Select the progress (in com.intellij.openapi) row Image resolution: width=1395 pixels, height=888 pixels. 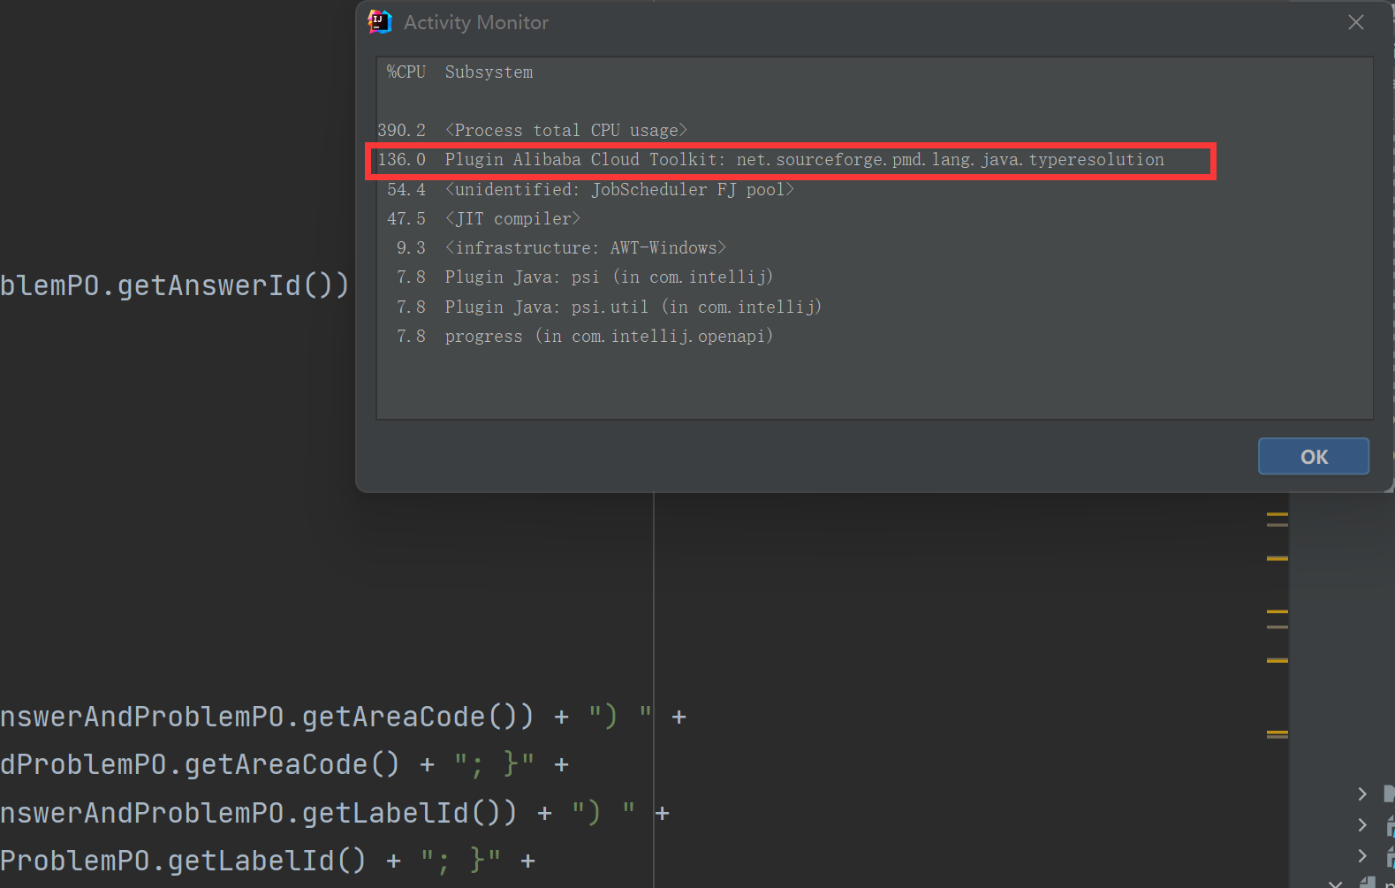point(875,336)
